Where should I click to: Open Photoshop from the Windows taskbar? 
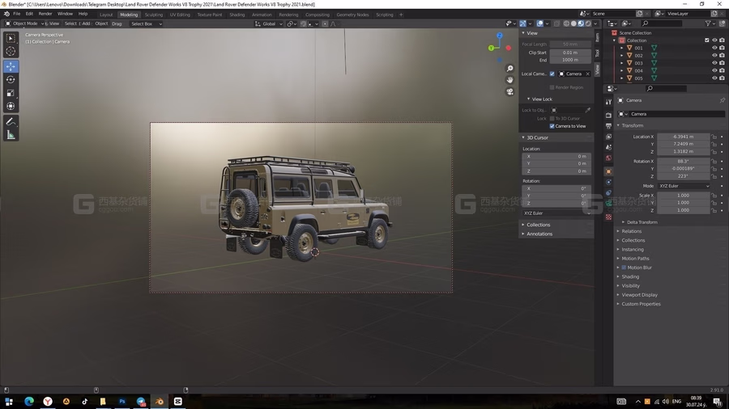click(x=122, y=402)
